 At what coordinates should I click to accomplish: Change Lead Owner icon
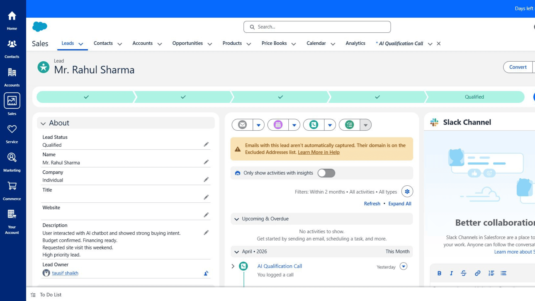click(x=206, y=273)
